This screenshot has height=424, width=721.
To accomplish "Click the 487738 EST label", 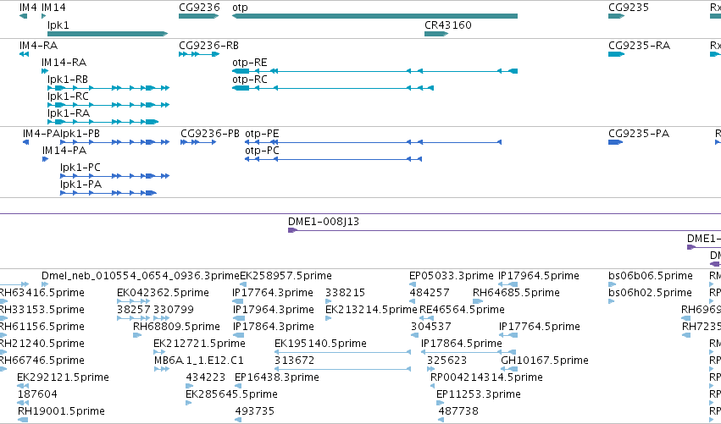I will coord(458,411).
